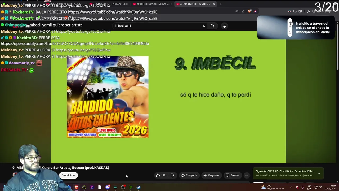The height and width of the screenshot is (191, 339).
Task: Open the Brave Shields lion icon
Action: pyautogui.click(x=249, y=11)
